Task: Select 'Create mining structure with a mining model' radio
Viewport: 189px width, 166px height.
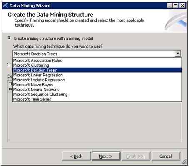Action: 9,38
